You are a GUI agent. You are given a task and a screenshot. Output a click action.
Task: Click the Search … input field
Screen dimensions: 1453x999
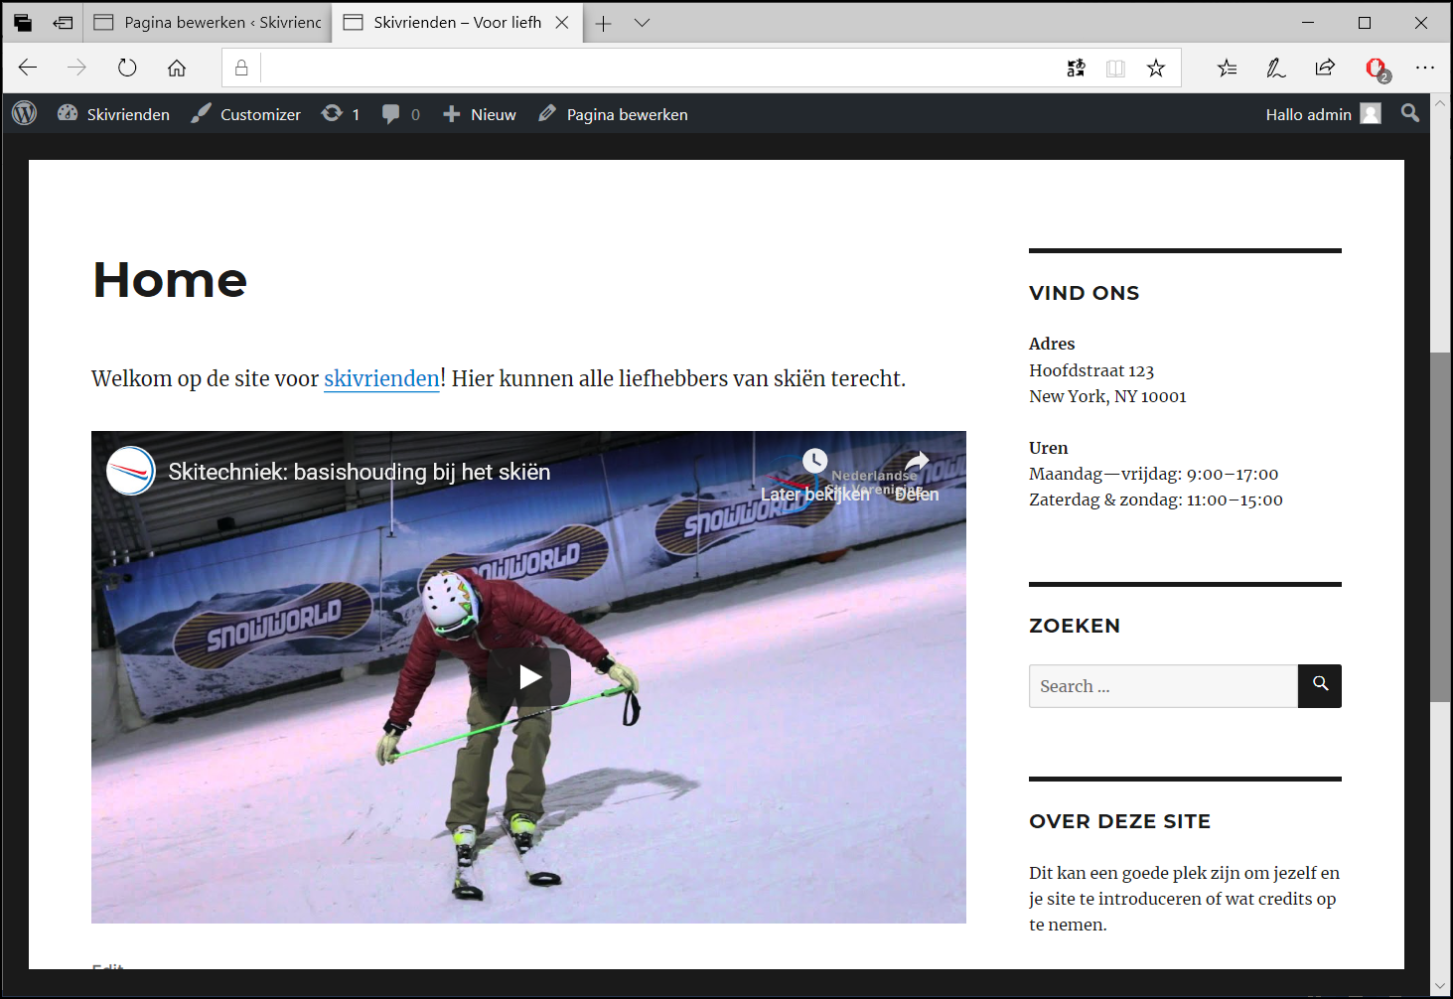pos(1163,686)
